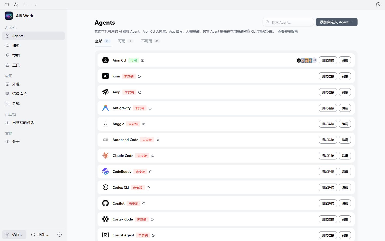Open 模型 in the sidebar
This screenshot has height=241, width=385.
point(33,46)
